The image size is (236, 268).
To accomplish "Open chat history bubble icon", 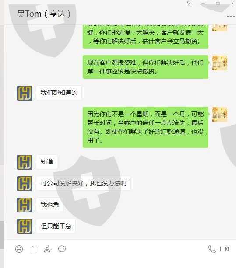I will click(x=62, y=249).
